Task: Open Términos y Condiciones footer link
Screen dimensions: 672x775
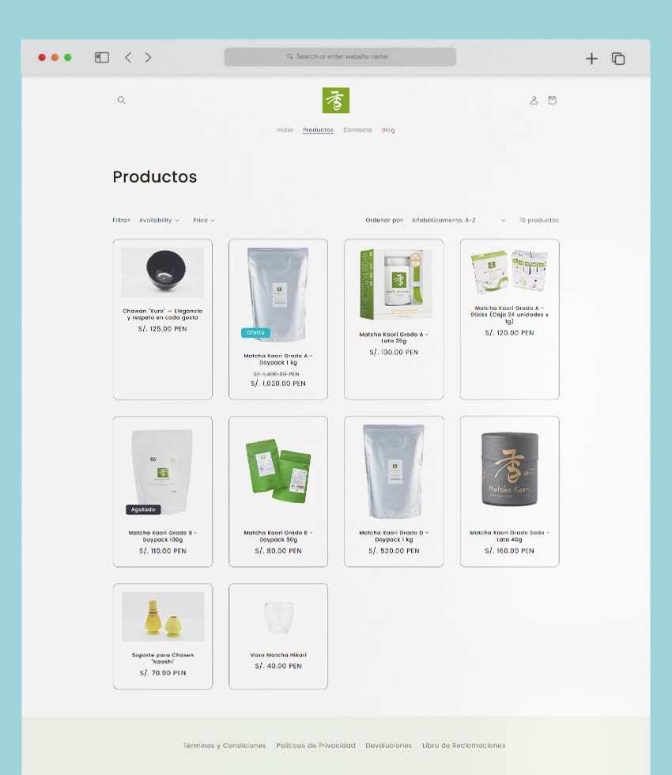Action: pos(225,746)
